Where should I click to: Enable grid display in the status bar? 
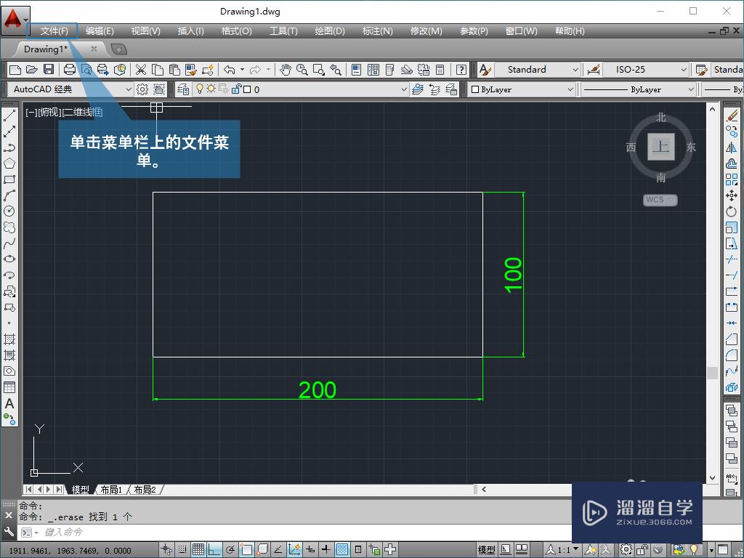pos(200,549)
